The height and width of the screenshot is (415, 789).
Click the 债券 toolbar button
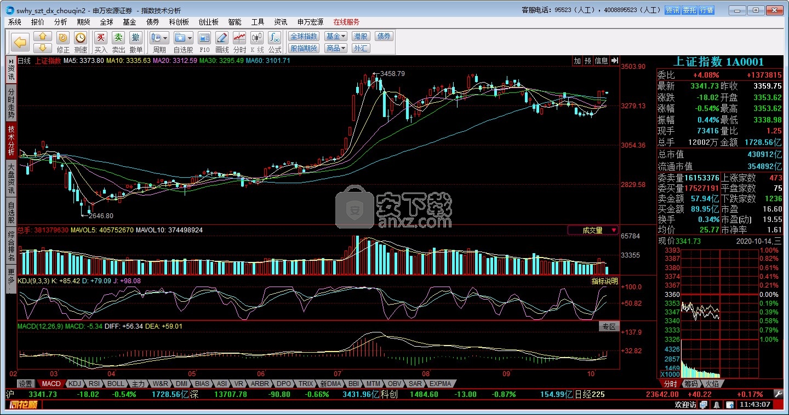click(x=384, y=36)
